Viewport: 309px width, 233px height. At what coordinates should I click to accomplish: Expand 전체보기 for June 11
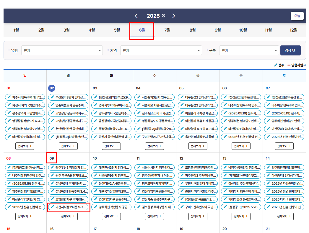point(154,216)
